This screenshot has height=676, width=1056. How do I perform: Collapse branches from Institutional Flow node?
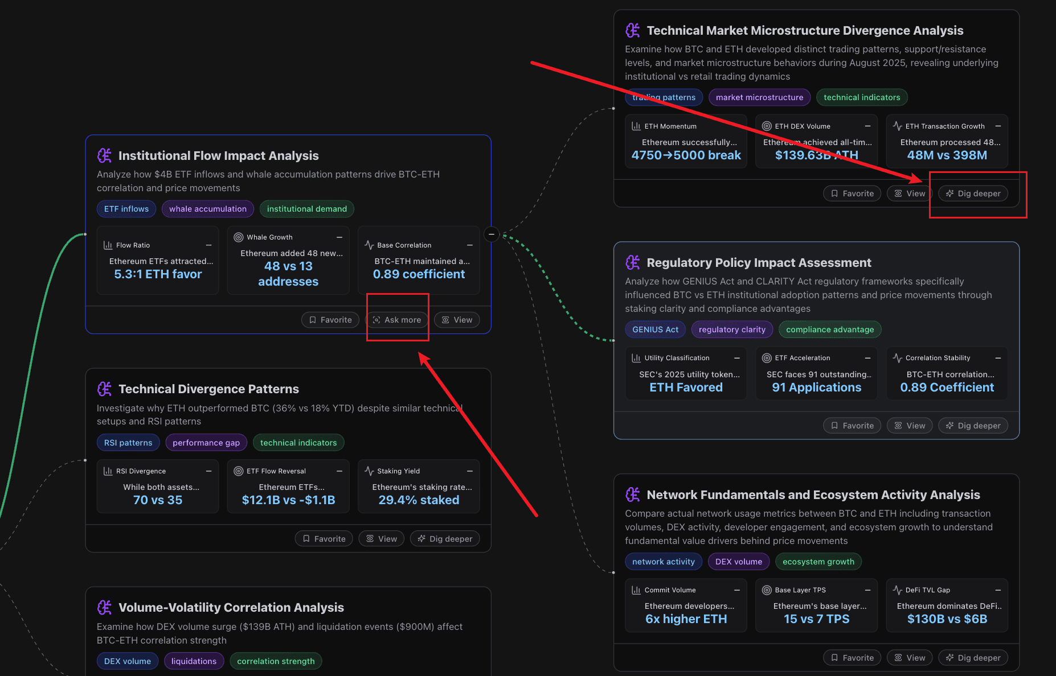(x=492, y=234)
